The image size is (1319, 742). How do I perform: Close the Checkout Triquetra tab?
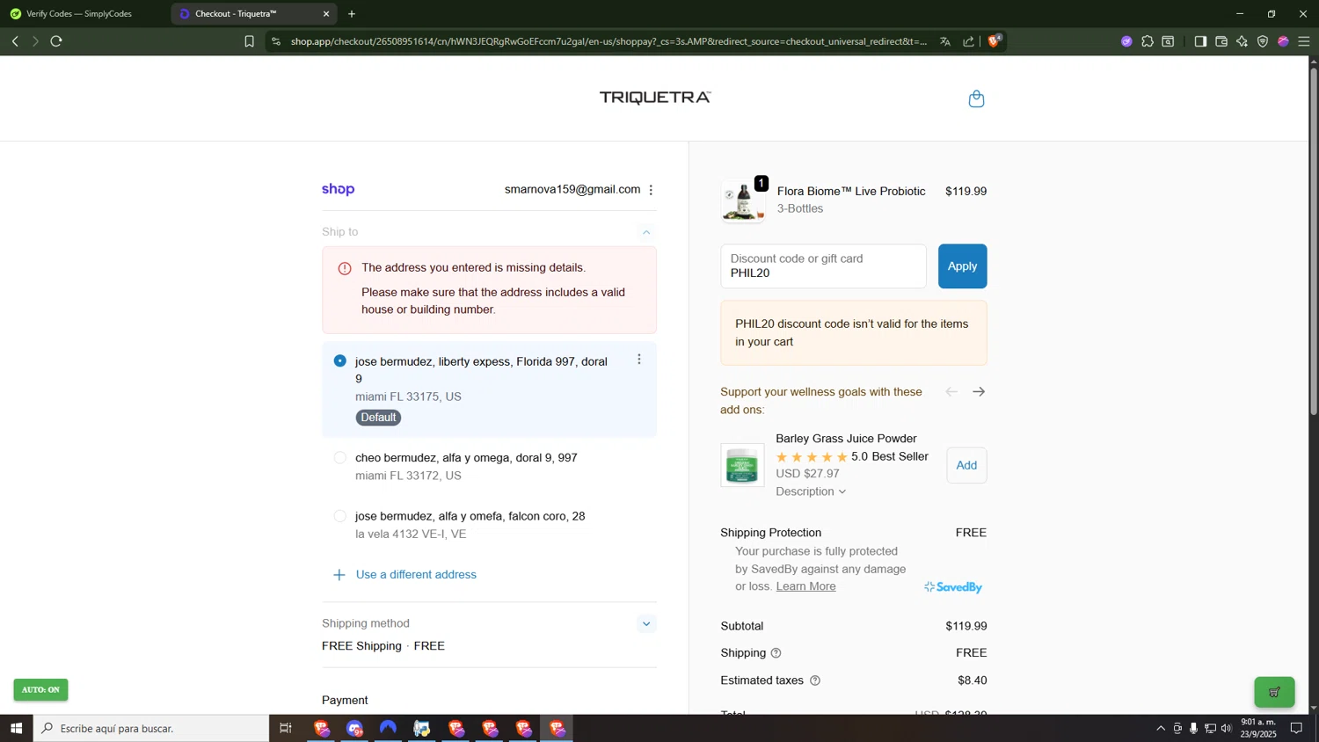[326, 14]
